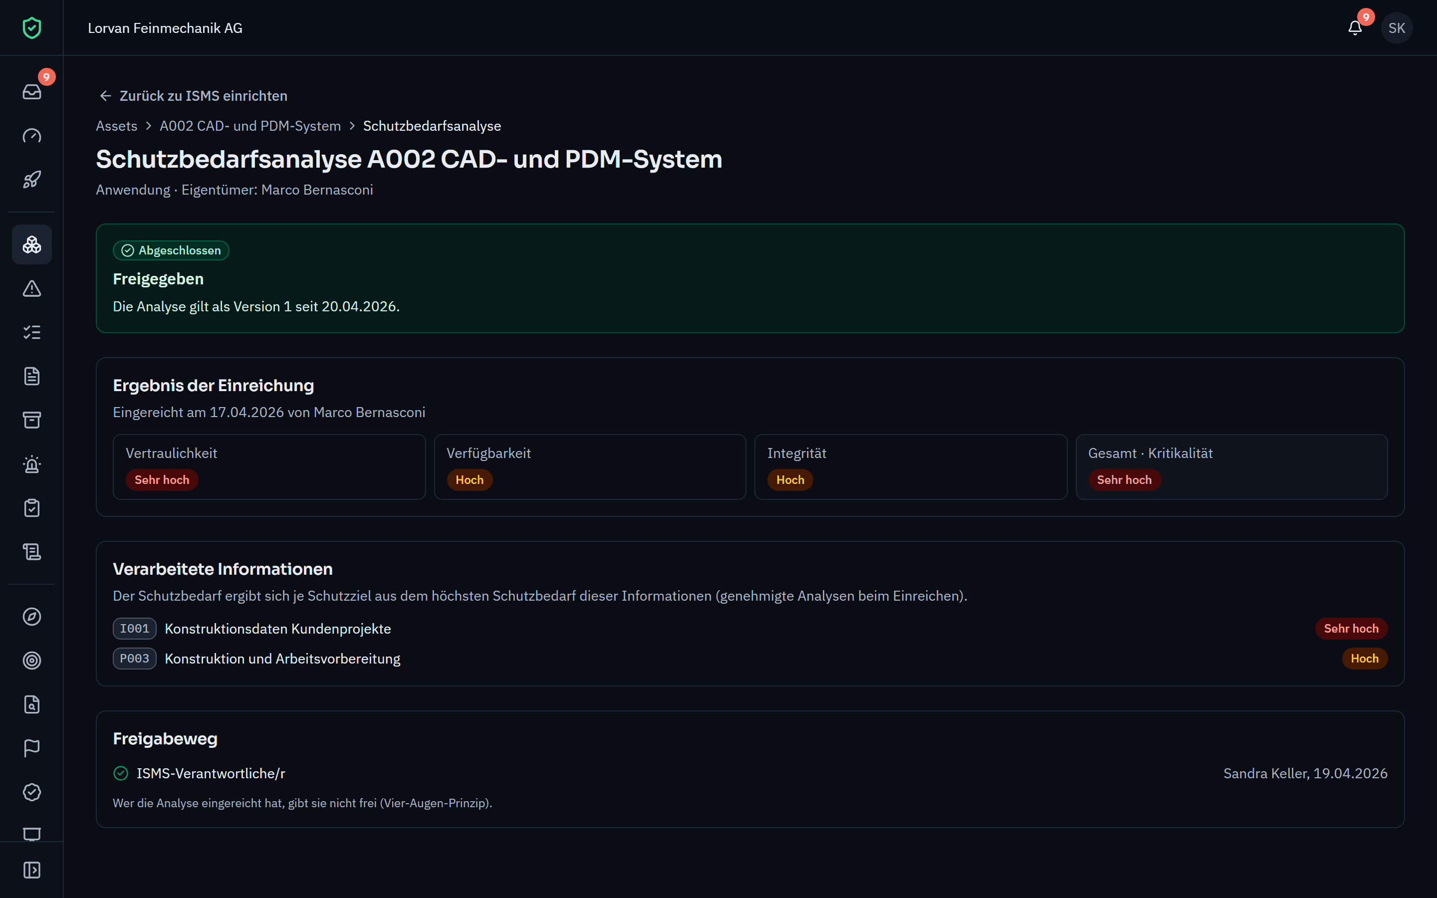Open the rocket icon in sidebar
The height and width of the screenshot is (898, 1437).
(x=31, y=180)
